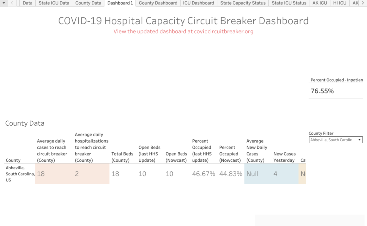Click the 76.55% inpatient occupied value
The width and height of the screenshot is (367, 226).
tap(322, 91)
